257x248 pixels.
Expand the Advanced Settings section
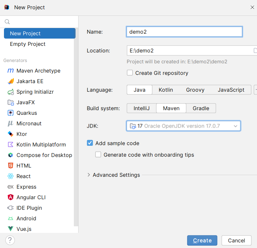click(89, 175)
